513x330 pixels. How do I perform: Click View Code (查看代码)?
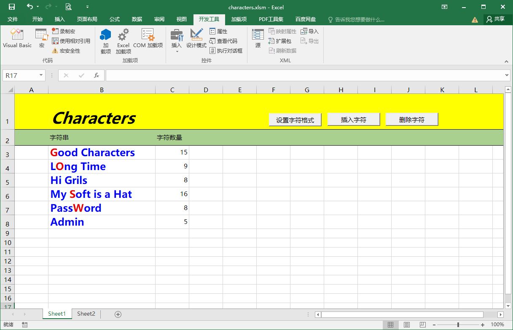pyautogui.click(x=223, y=41)
